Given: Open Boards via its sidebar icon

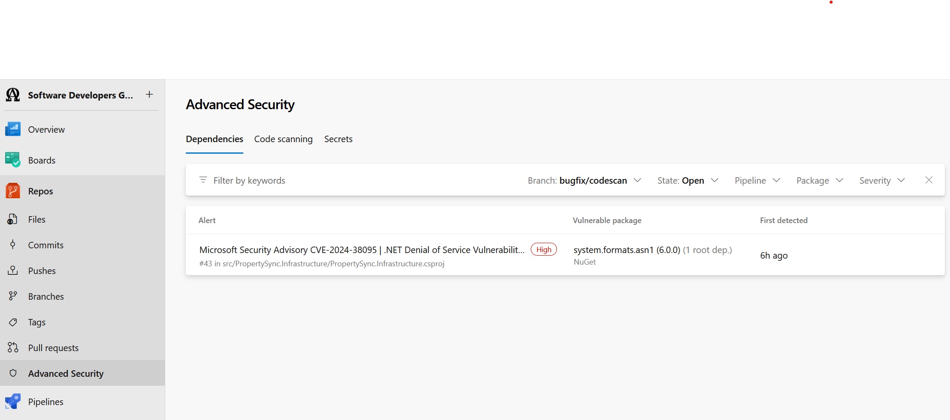Looking at the screenshot, I should tap(13, 160).
